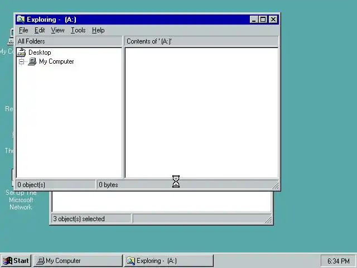Click the 6:34 PM taskbar clock
This screenshot has width=357, height=268.
click(339, 261)
